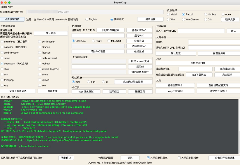This screenshot has width=240, height=165.
Task: Check the 关闭后删除报告 checkbox
Action: coord(179,158)
